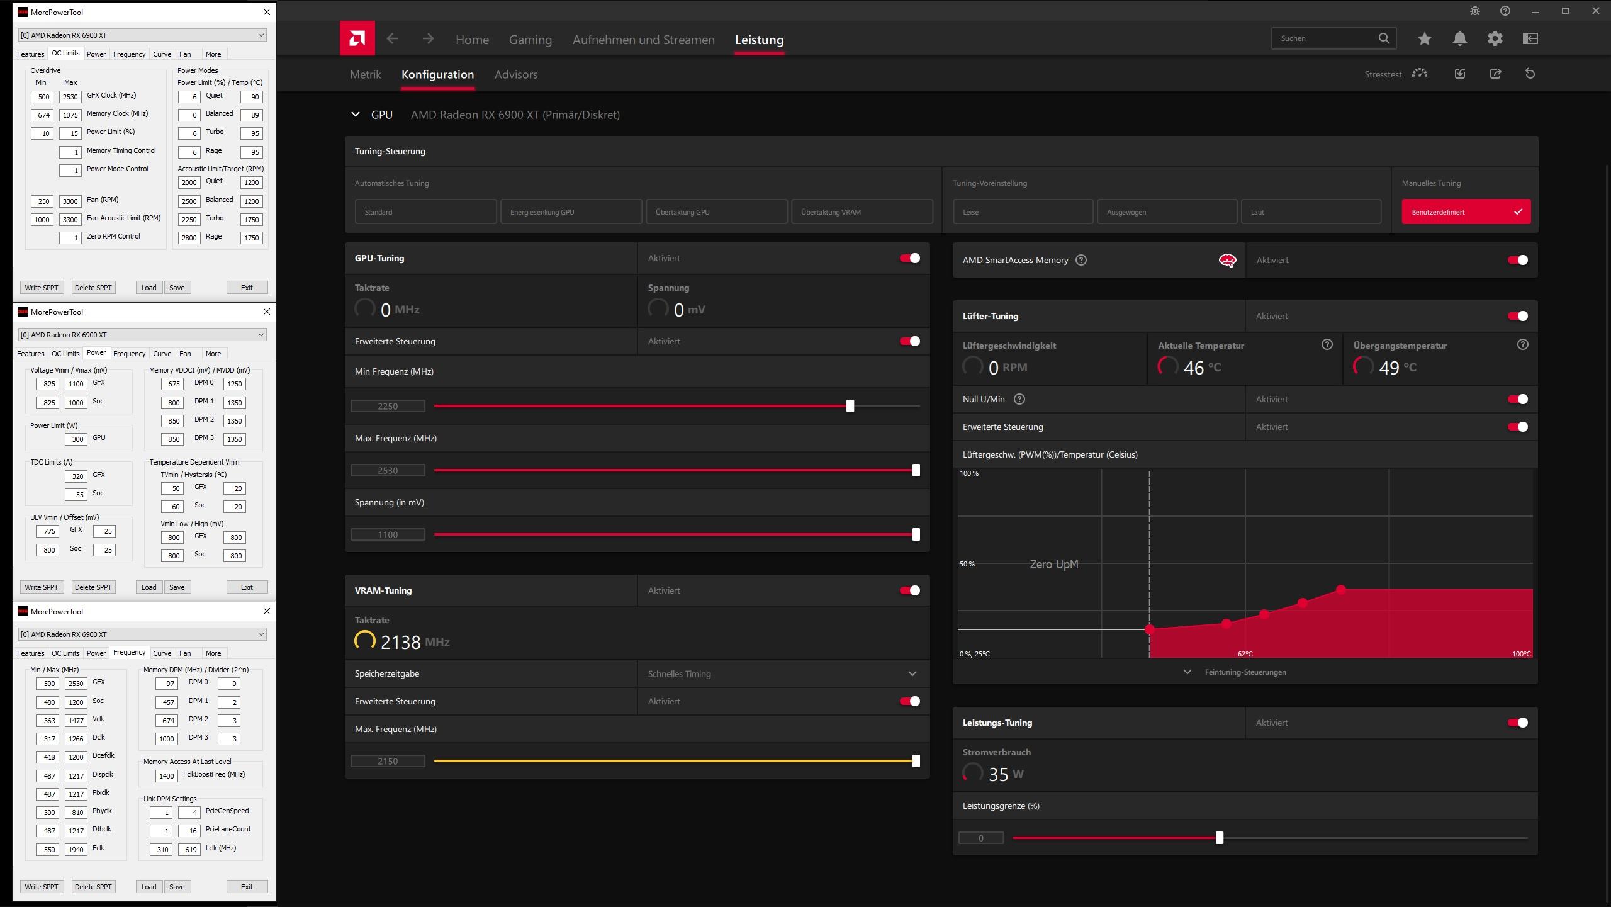Toggle VRAM Erweiterte Steuerung switch
Image resolution: width=1611 pixels, height=907 pixels.
pyautogui.click(x=910, y=701)
